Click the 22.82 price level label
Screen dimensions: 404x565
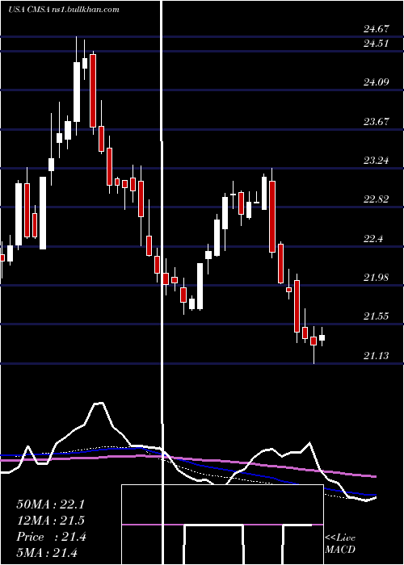coord(377,199)
